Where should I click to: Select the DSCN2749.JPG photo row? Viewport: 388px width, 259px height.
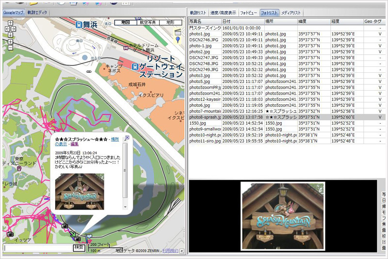pyautogui.click(x=287, y=69)
